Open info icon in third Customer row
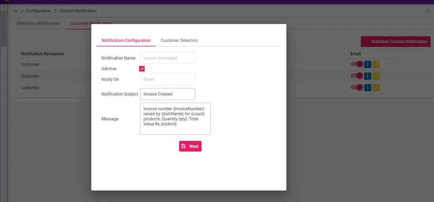The height and width of the screenshot is (202, 434). [x=367, y=88]
